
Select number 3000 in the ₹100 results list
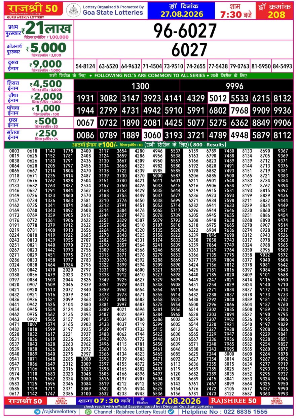(x=86, y=359)
